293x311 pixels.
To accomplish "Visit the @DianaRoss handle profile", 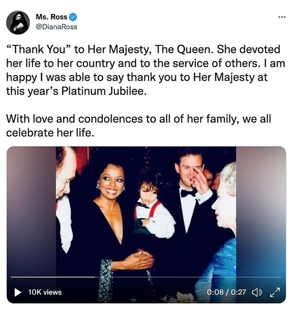I will point(57,27).
